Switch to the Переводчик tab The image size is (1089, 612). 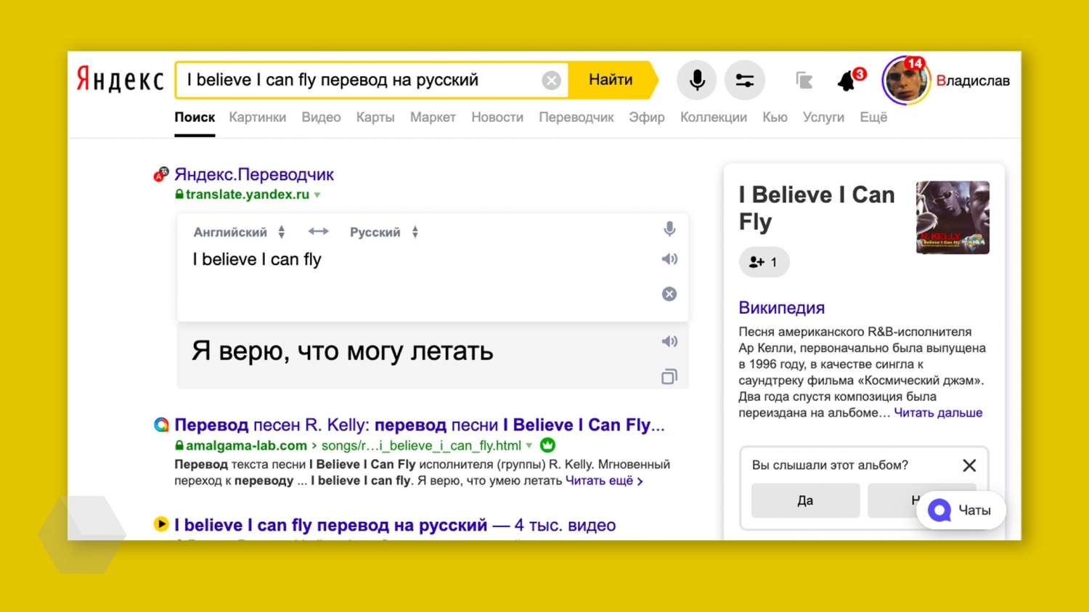576,118
